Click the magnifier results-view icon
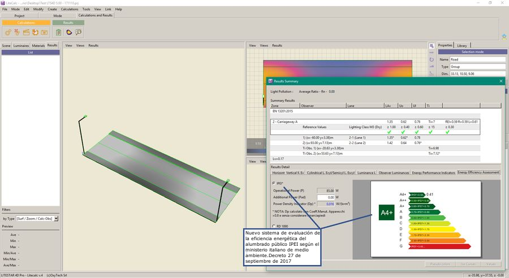 77,32
